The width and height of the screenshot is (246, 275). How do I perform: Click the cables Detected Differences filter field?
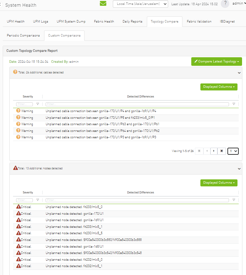point(137,104)
